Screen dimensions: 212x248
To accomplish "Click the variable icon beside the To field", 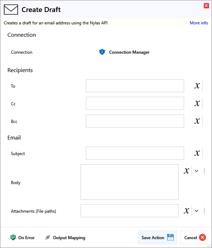I will tap(197, 86).
